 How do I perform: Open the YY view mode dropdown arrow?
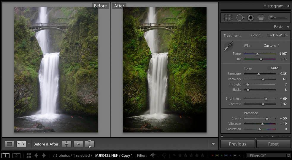(29, 144)
